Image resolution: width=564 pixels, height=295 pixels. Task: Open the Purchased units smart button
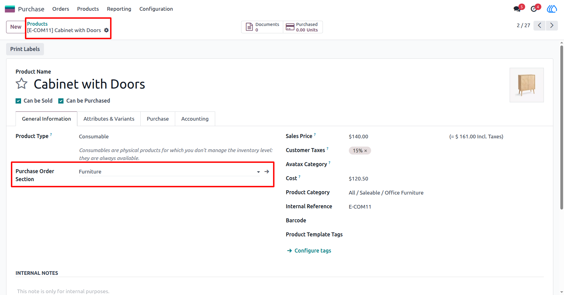(x=303, y=27)
